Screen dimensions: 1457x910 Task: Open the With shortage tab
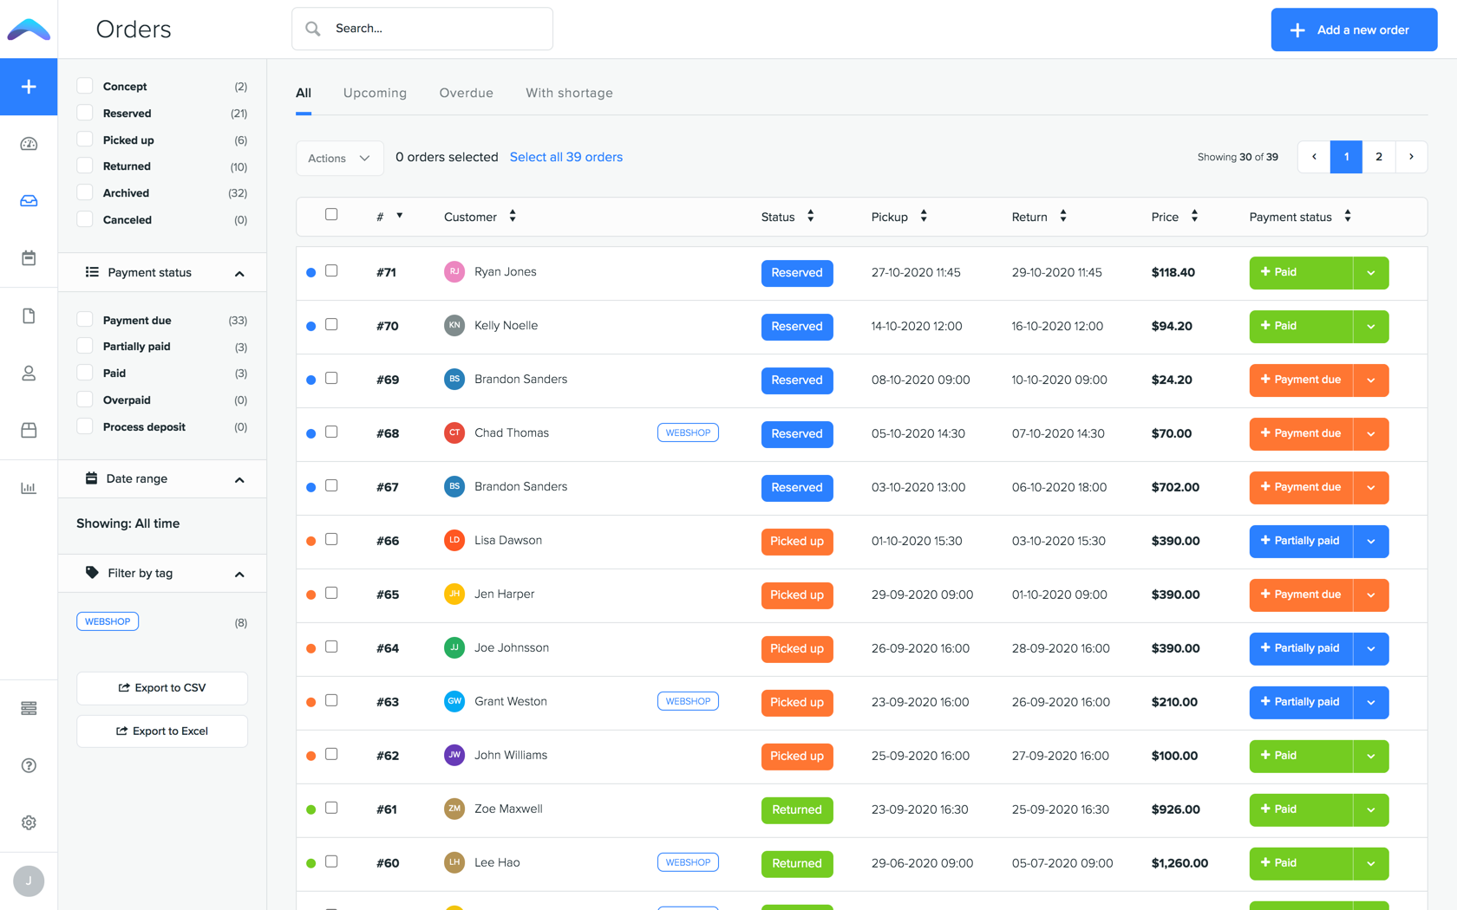pos(569,93)
